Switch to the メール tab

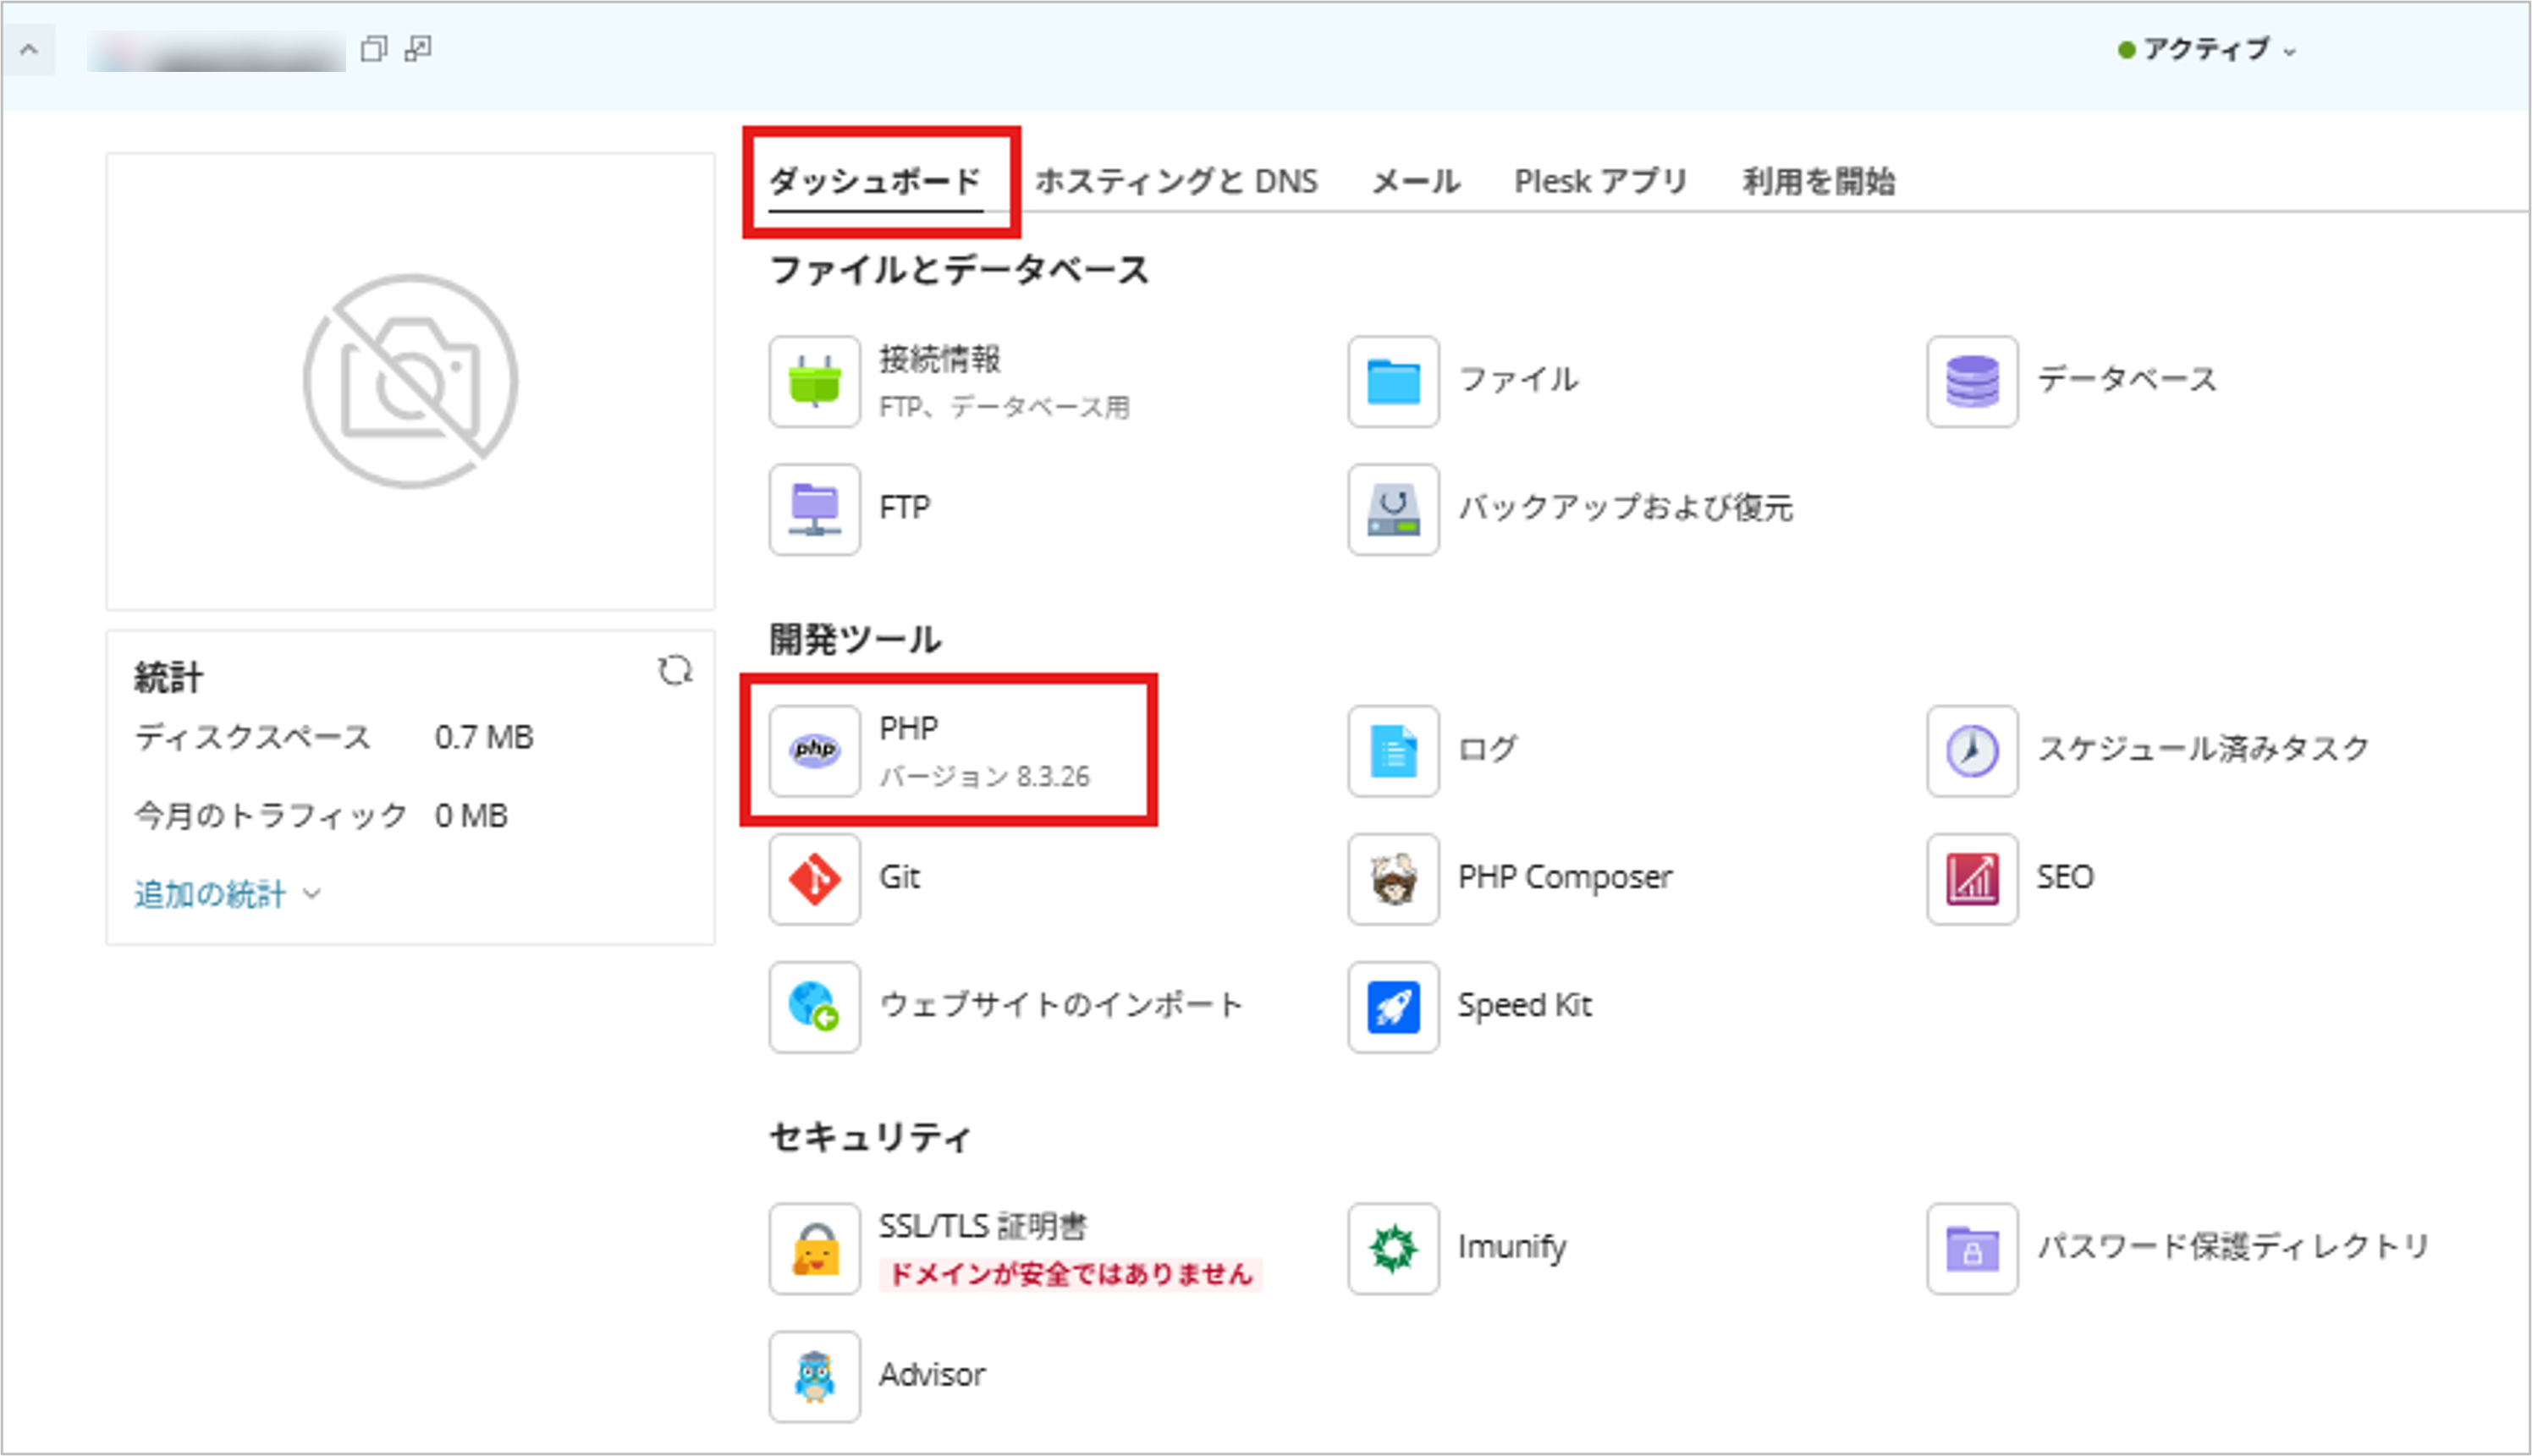pos(1415,181)
